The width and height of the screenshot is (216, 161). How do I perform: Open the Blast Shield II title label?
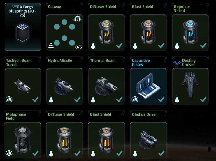101,114
